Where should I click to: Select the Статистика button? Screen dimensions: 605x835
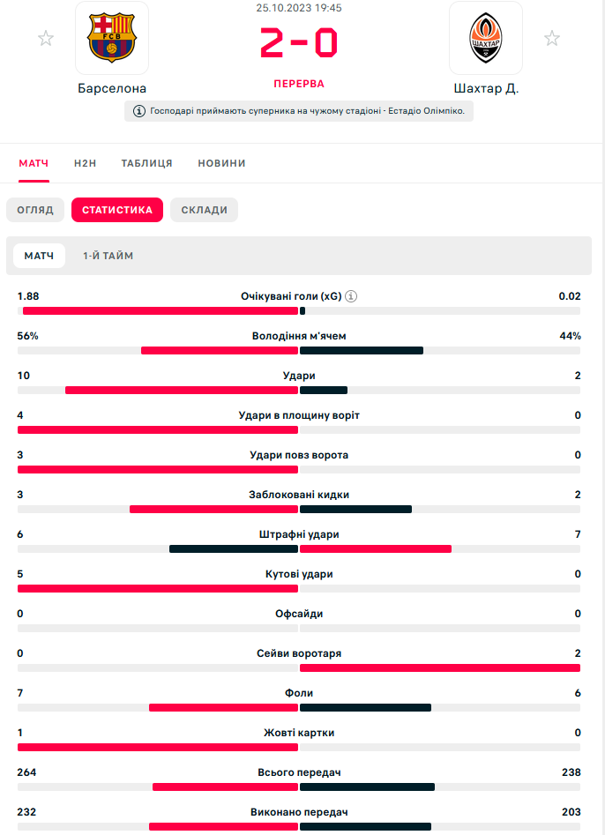[117, 210]
